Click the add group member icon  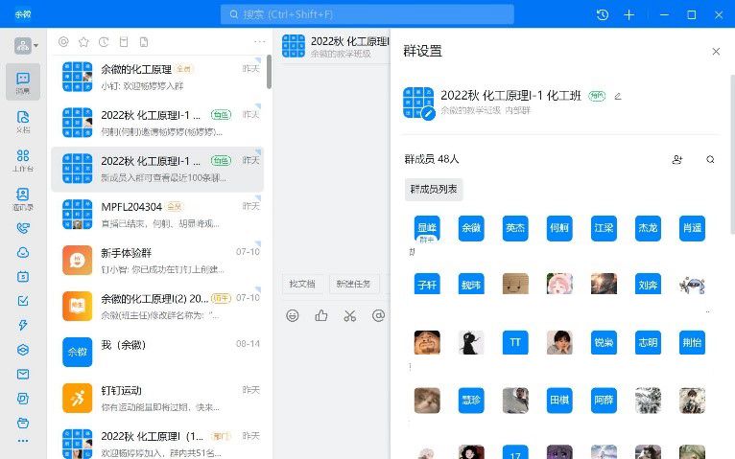[677, 160]
